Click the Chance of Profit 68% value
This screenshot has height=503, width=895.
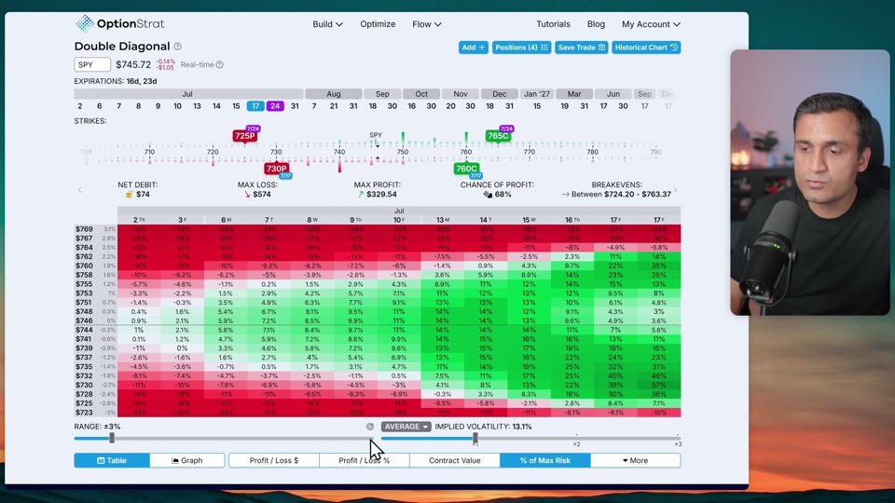pyautogui.click(x=503, y=195)
